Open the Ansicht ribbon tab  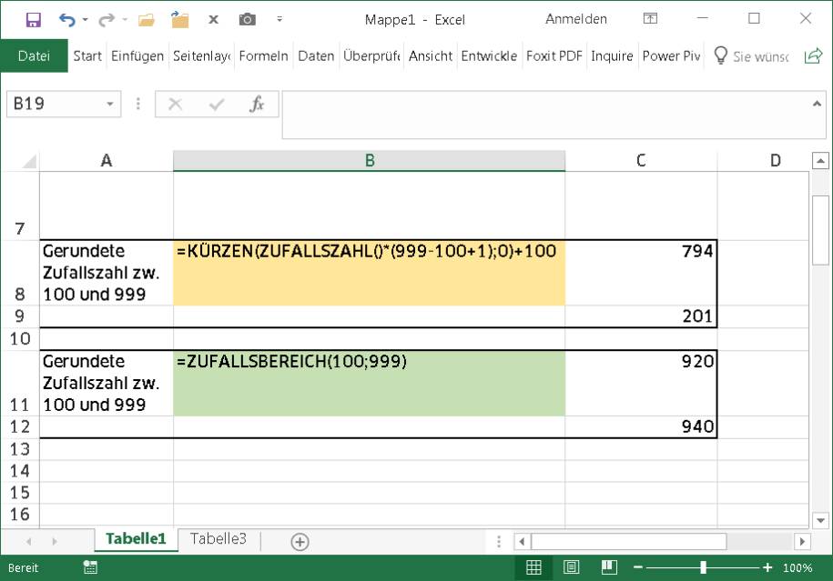click(431, 55)
